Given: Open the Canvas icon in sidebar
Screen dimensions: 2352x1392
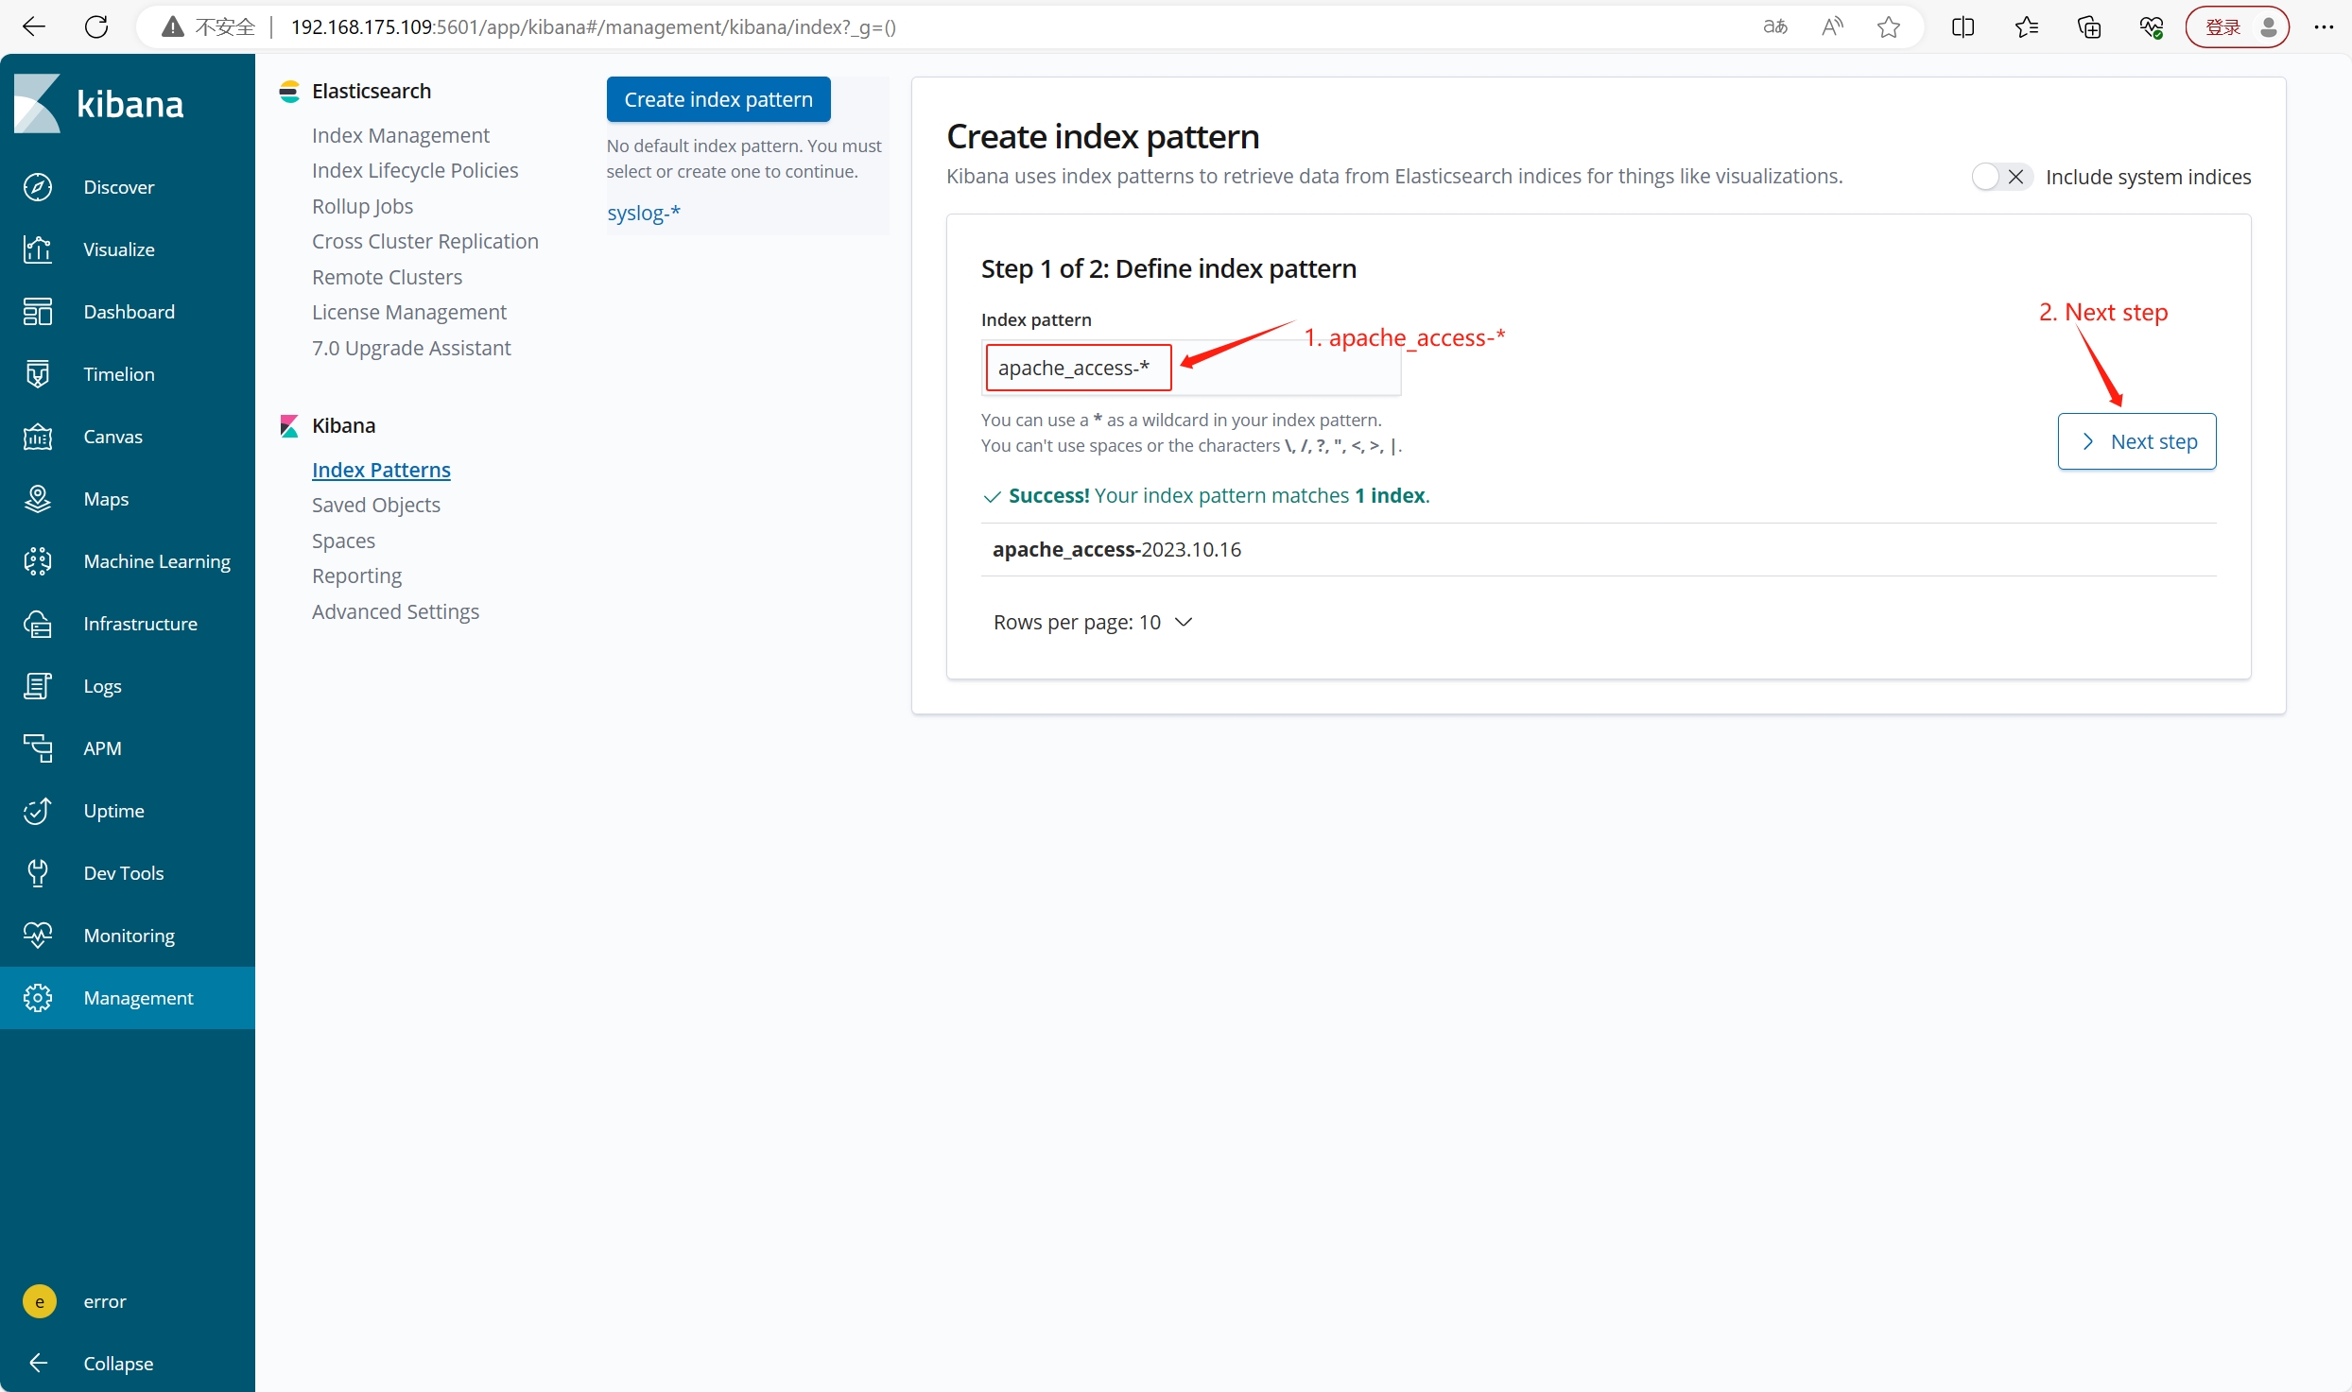Looking at the screenshot, I should [38, 437].
